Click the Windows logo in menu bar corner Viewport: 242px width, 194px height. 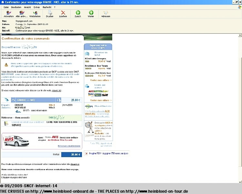[x=239, y=7]
